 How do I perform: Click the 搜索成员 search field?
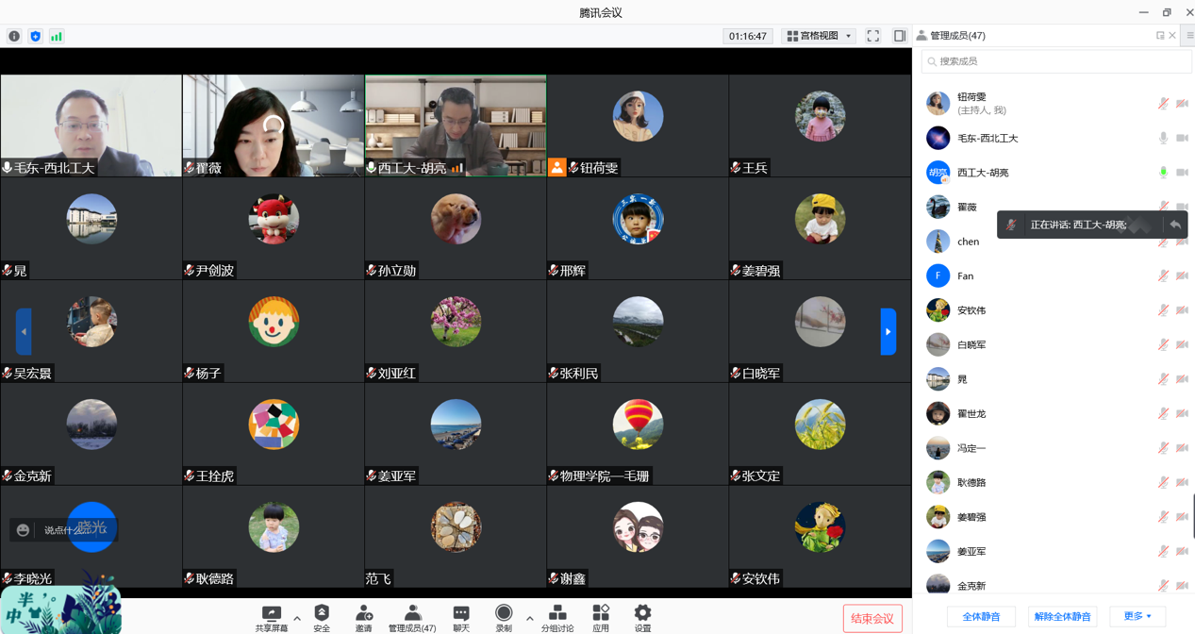(x=1056, y=61)
